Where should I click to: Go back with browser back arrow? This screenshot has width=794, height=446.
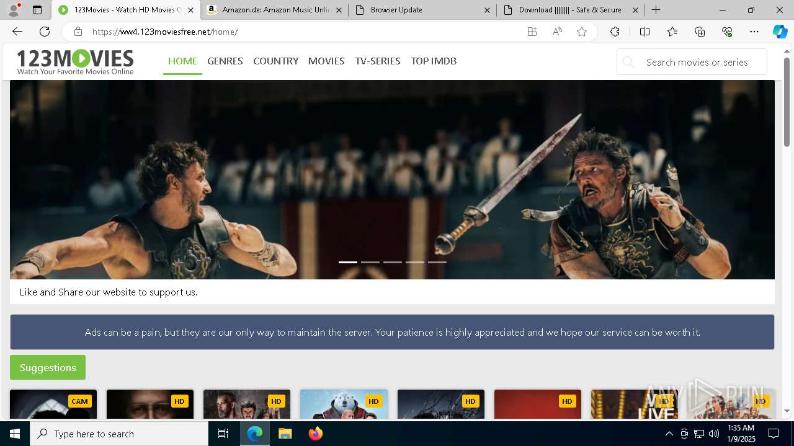[x=17, y=32]
